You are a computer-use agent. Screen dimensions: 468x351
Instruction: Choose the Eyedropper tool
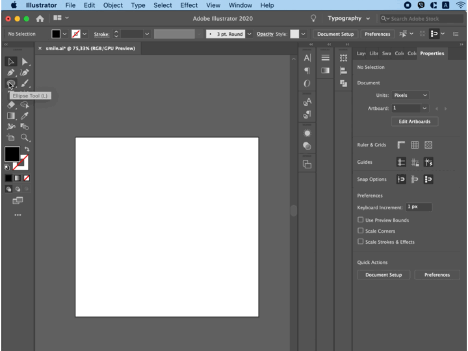click(x=25, y=116)
